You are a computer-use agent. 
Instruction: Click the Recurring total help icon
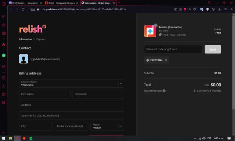[x=164, y=91]
